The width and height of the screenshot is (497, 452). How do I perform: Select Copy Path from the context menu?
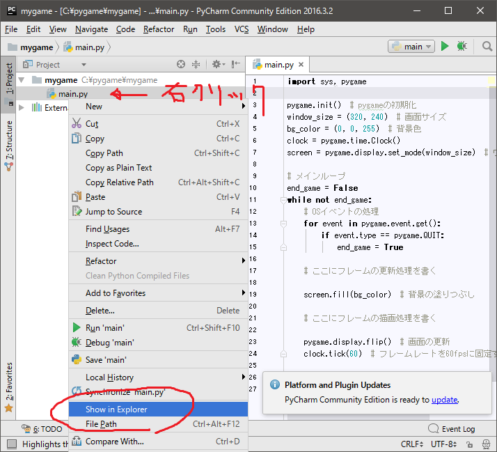158,153
